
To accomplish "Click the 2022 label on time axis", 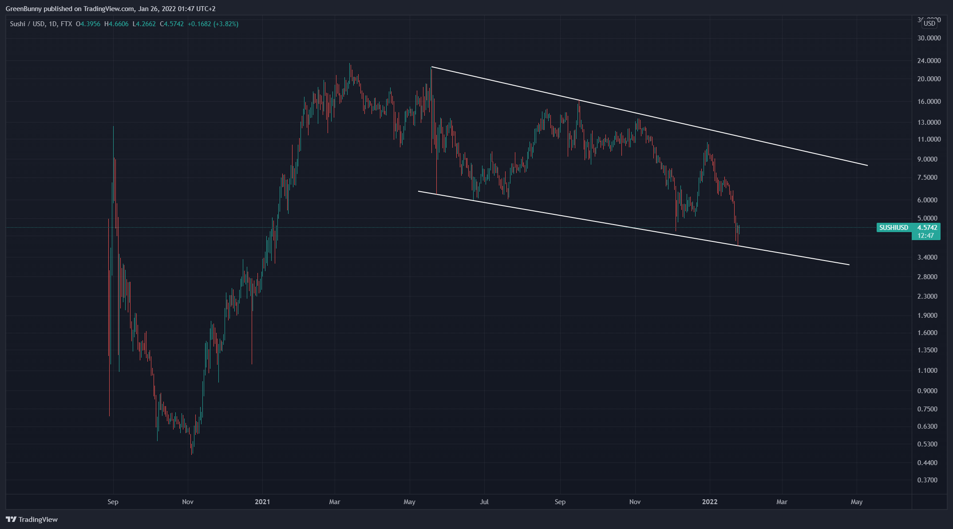I will coord(709,502).
